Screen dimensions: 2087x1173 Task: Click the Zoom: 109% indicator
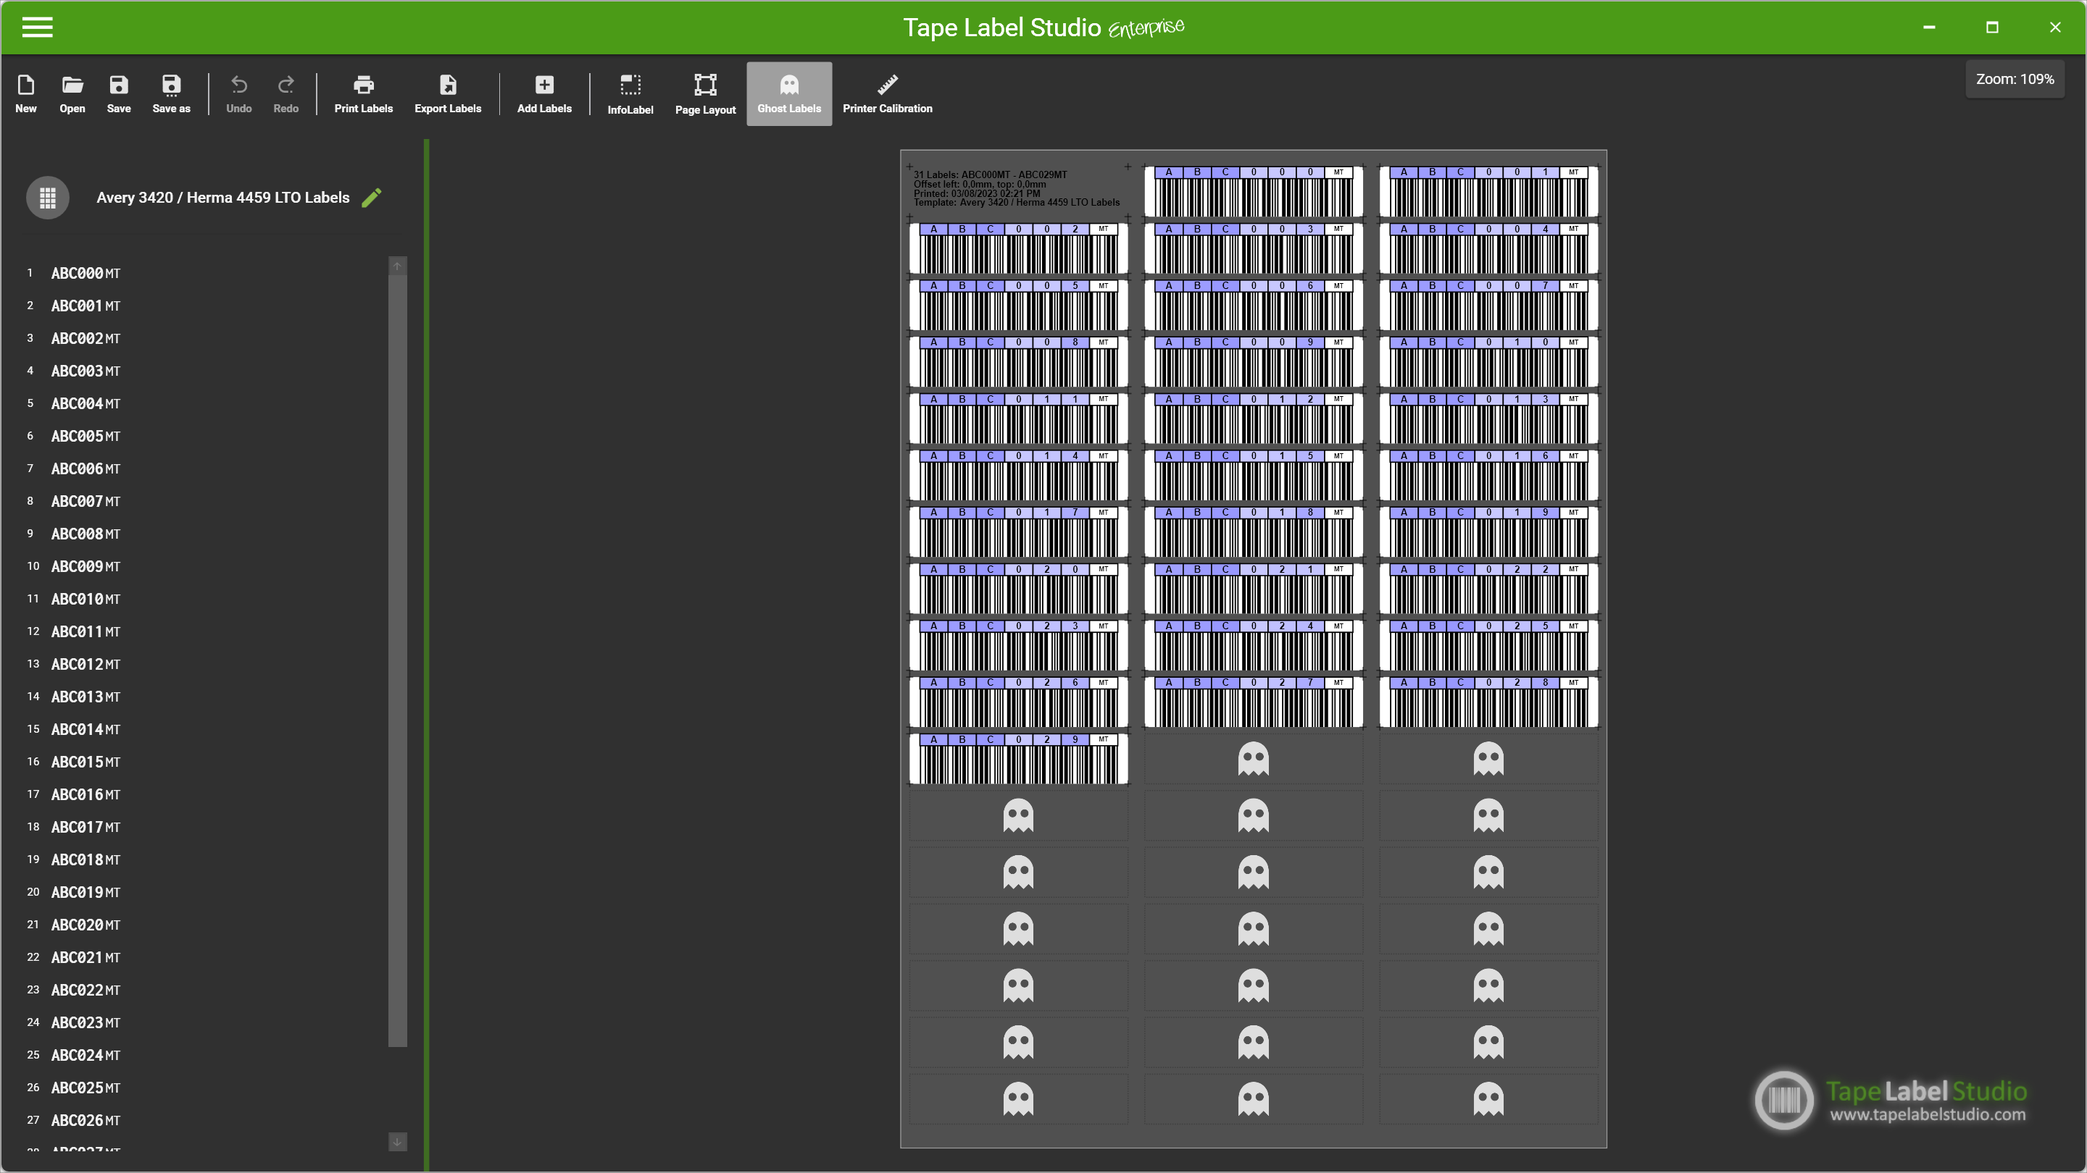pyautogui.click(x=2014, y=80)
